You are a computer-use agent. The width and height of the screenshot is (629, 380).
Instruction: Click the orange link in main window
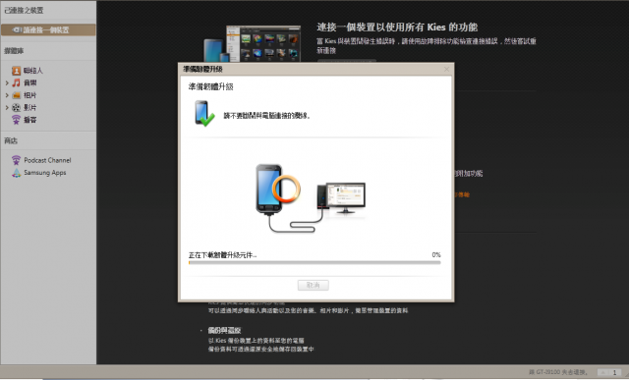462,194
